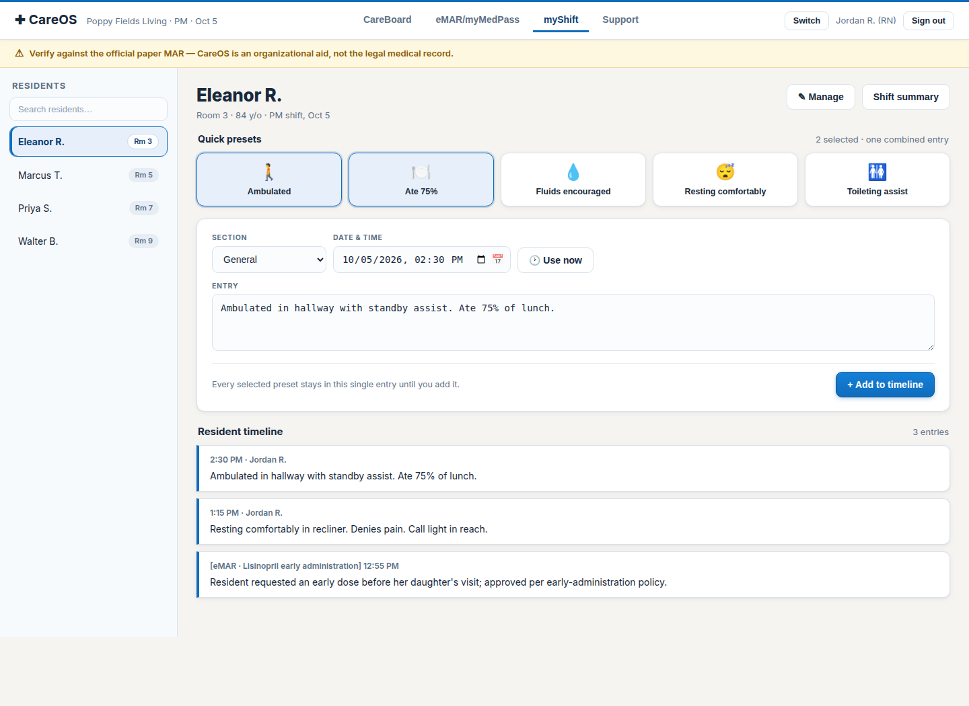
Task: Select resident Walter B.
Action: pos(89,241)
